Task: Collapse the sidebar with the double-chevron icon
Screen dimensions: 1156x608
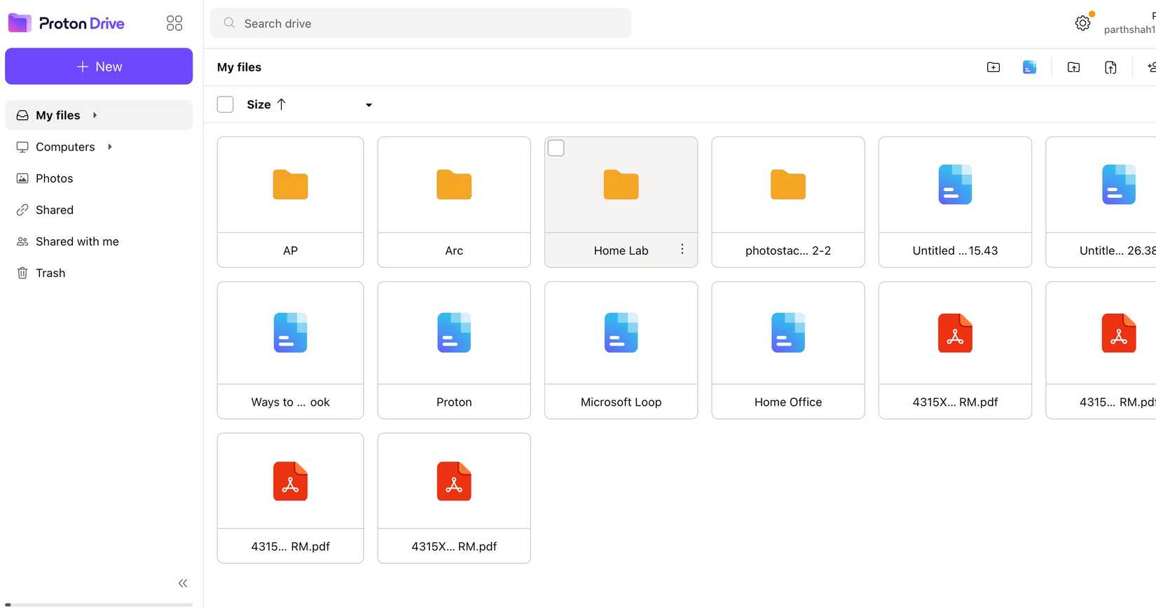Action: [x=183, y=584]
